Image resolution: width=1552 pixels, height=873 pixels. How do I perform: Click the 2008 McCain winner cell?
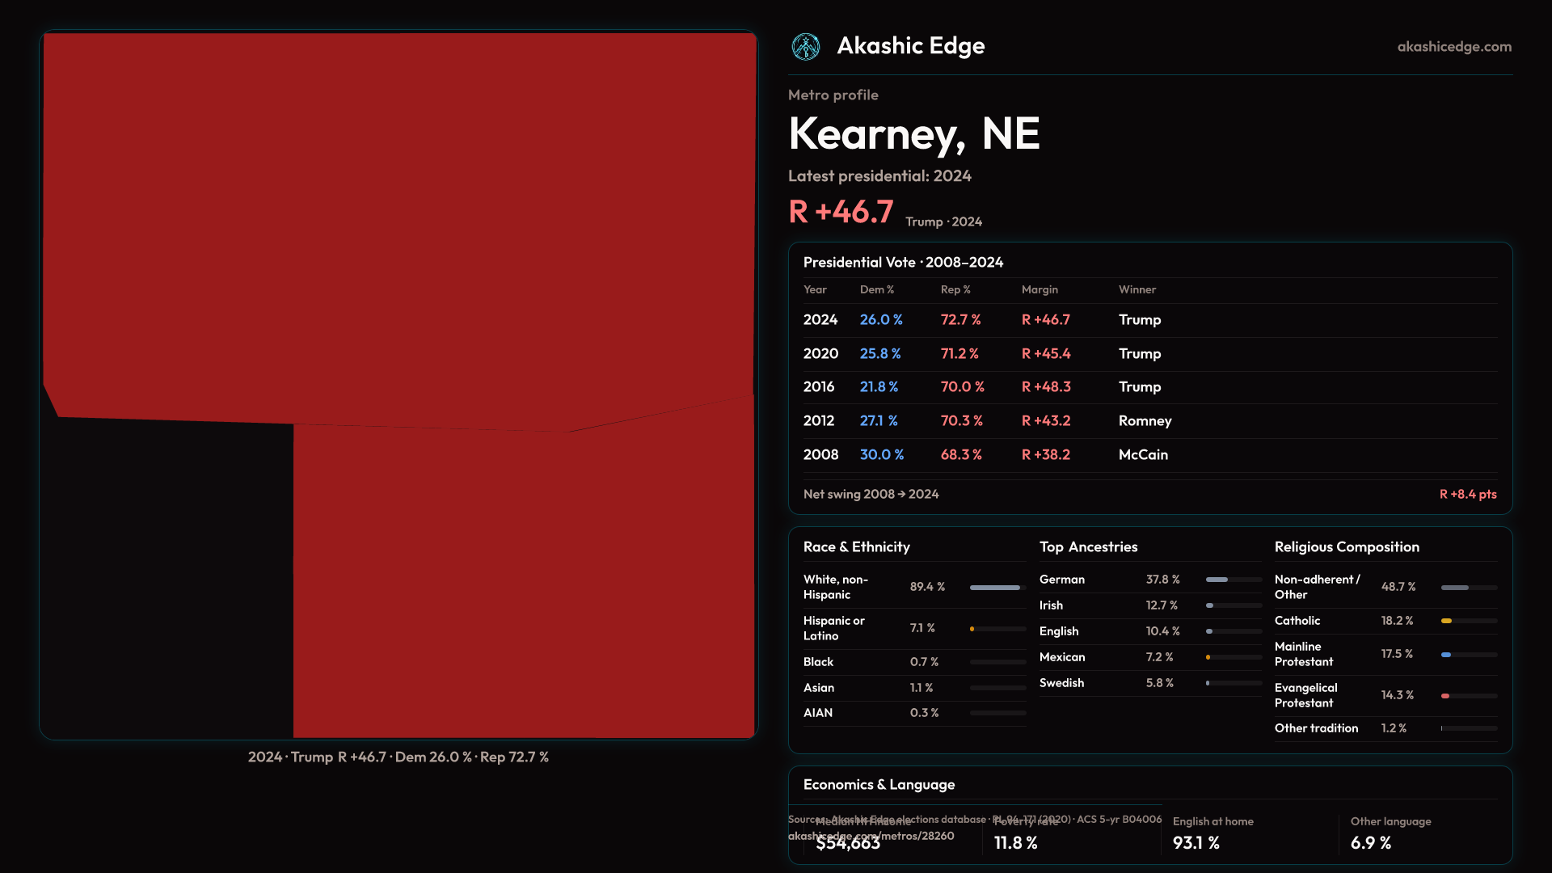point(1143,455)
